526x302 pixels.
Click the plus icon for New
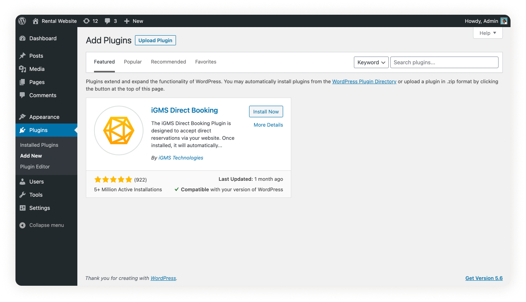pyautogui.click(x=126, y=21)
